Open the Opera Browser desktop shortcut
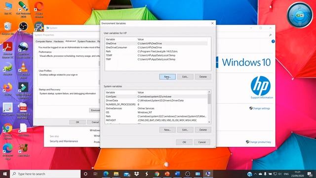316x178 pixels. (x=39, y=9)
